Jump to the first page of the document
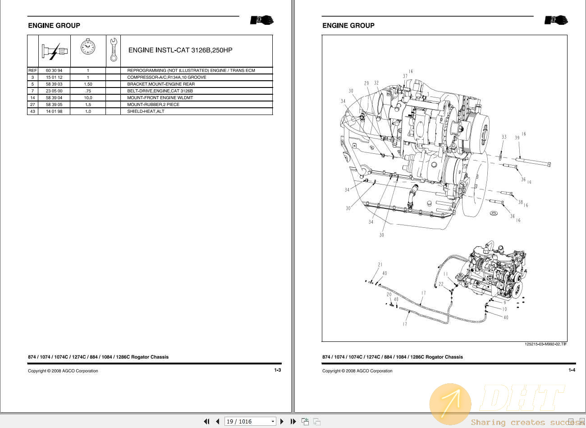The height and width of the screenshot is (428, 586). [206, 421]
